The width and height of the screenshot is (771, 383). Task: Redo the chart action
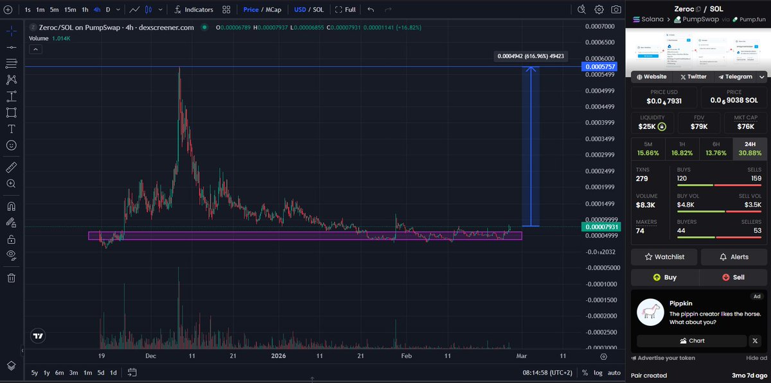(387, 10)
